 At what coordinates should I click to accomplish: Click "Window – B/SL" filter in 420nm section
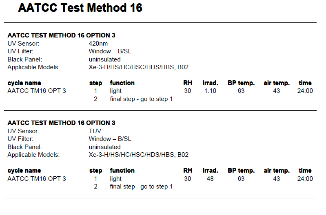tap(110, 51)
